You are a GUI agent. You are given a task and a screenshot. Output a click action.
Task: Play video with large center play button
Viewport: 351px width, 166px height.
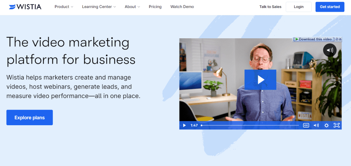pos(260,80)
